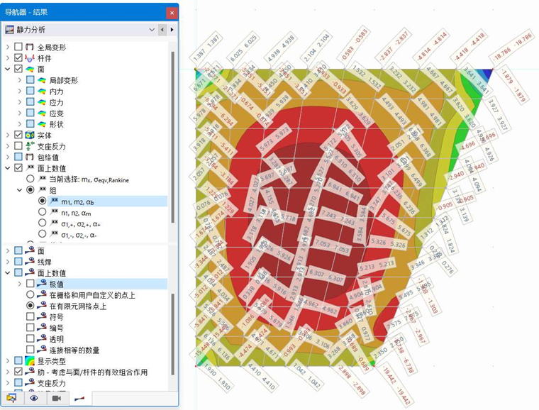
Task: Close the 导航器 - 结果 panel
Action: tap(172, 13)
